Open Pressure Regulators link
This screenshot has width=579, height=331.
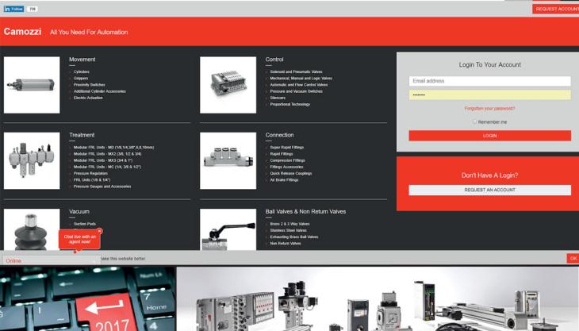(90, 173)
